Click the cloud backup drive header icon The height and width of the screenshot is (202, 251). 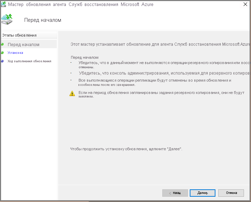pos(7,19)
